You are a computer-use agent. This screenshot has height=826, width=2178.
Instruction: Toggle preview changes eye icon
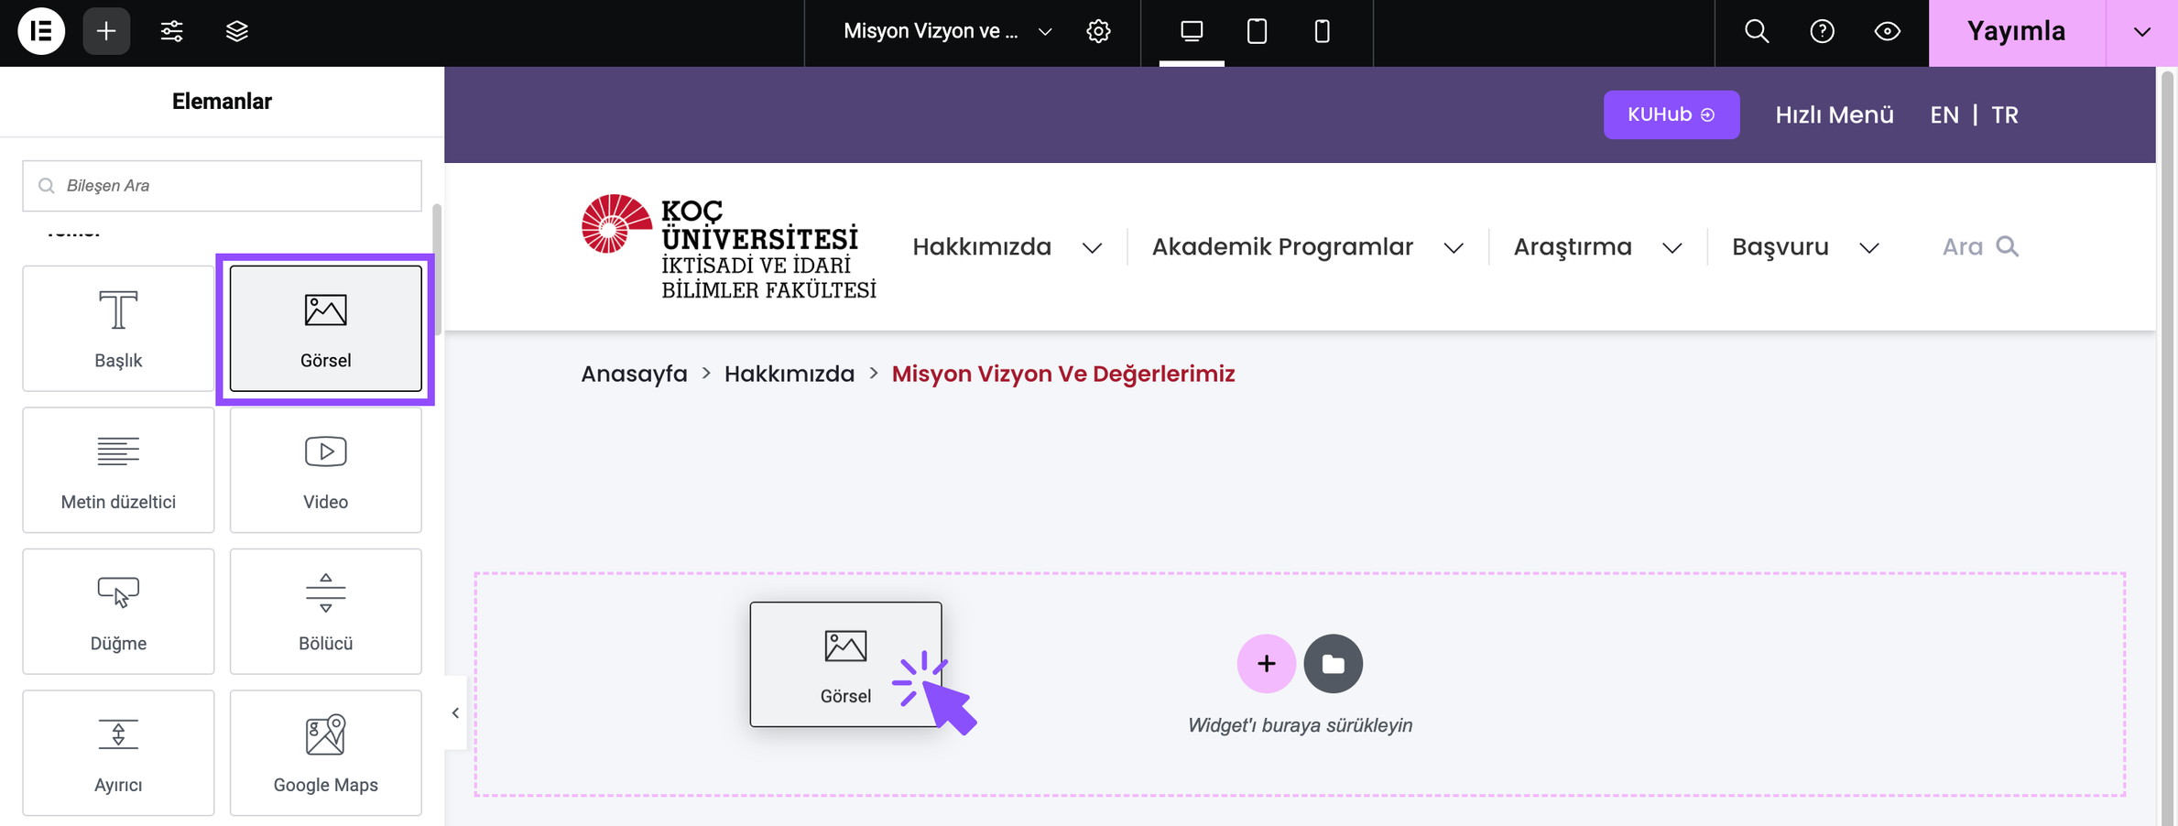pyautogui.click(x=1887, y=31)
